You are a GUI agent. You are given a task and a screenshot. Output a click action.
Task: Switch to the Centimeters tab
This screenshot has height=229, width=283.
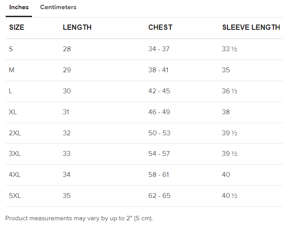58,7
